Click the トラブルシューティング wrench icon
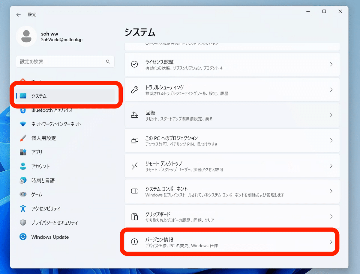 click(135, 90)
